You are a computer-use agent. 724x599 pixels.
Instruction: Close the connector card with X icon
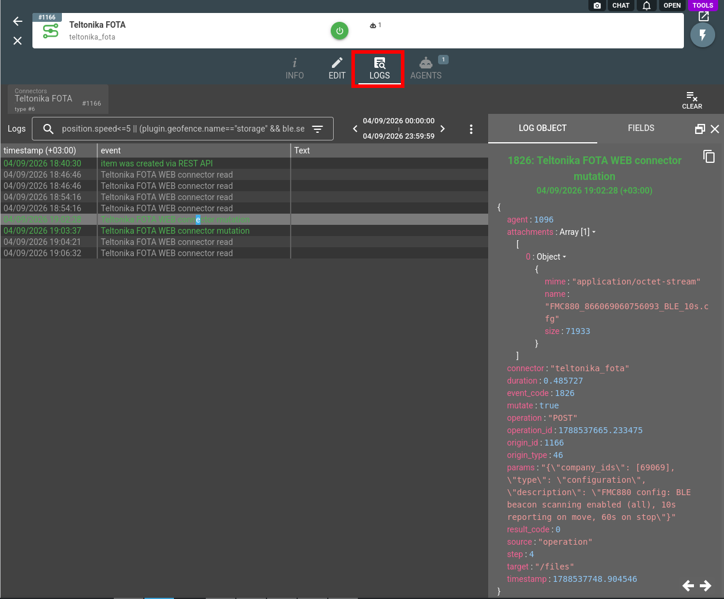18,41
